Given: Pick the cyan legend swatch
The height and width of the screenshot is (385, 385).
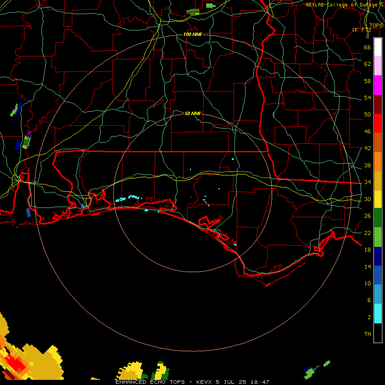Looking at the screenshot, I should pyautogui.click(x=378, y=314).
